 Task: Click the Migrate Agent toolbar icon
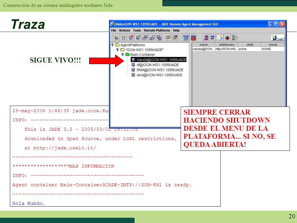[152, 37]
